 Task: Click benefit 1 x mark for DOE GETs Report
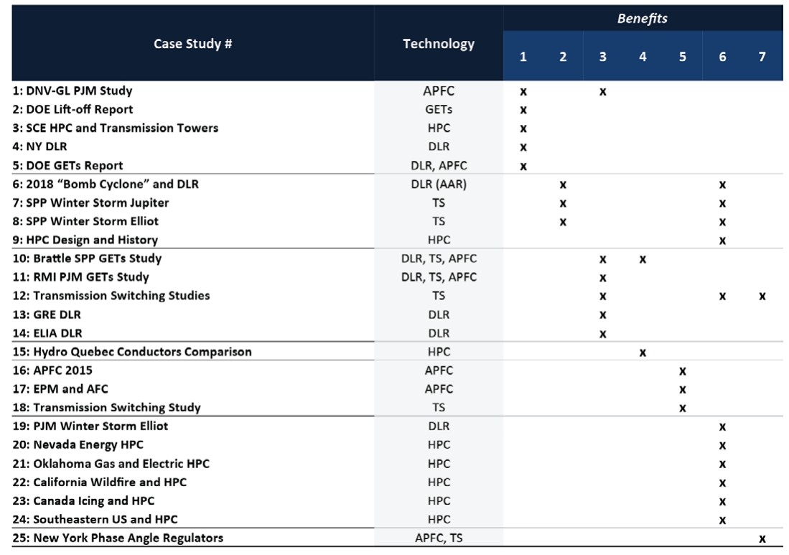tap(523, 166)
